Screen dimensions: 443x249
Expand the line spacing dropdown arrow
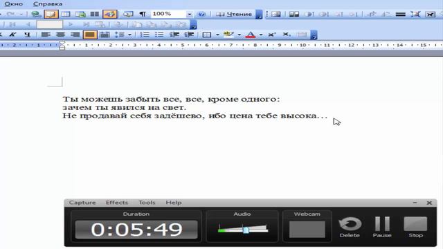[x=129, y=35]
